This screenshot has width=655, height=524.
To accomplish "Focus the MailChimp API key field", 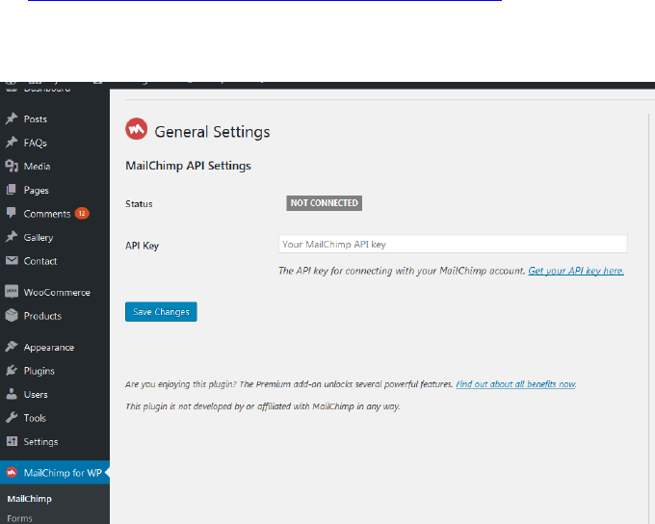I will [x=453, y=244].
